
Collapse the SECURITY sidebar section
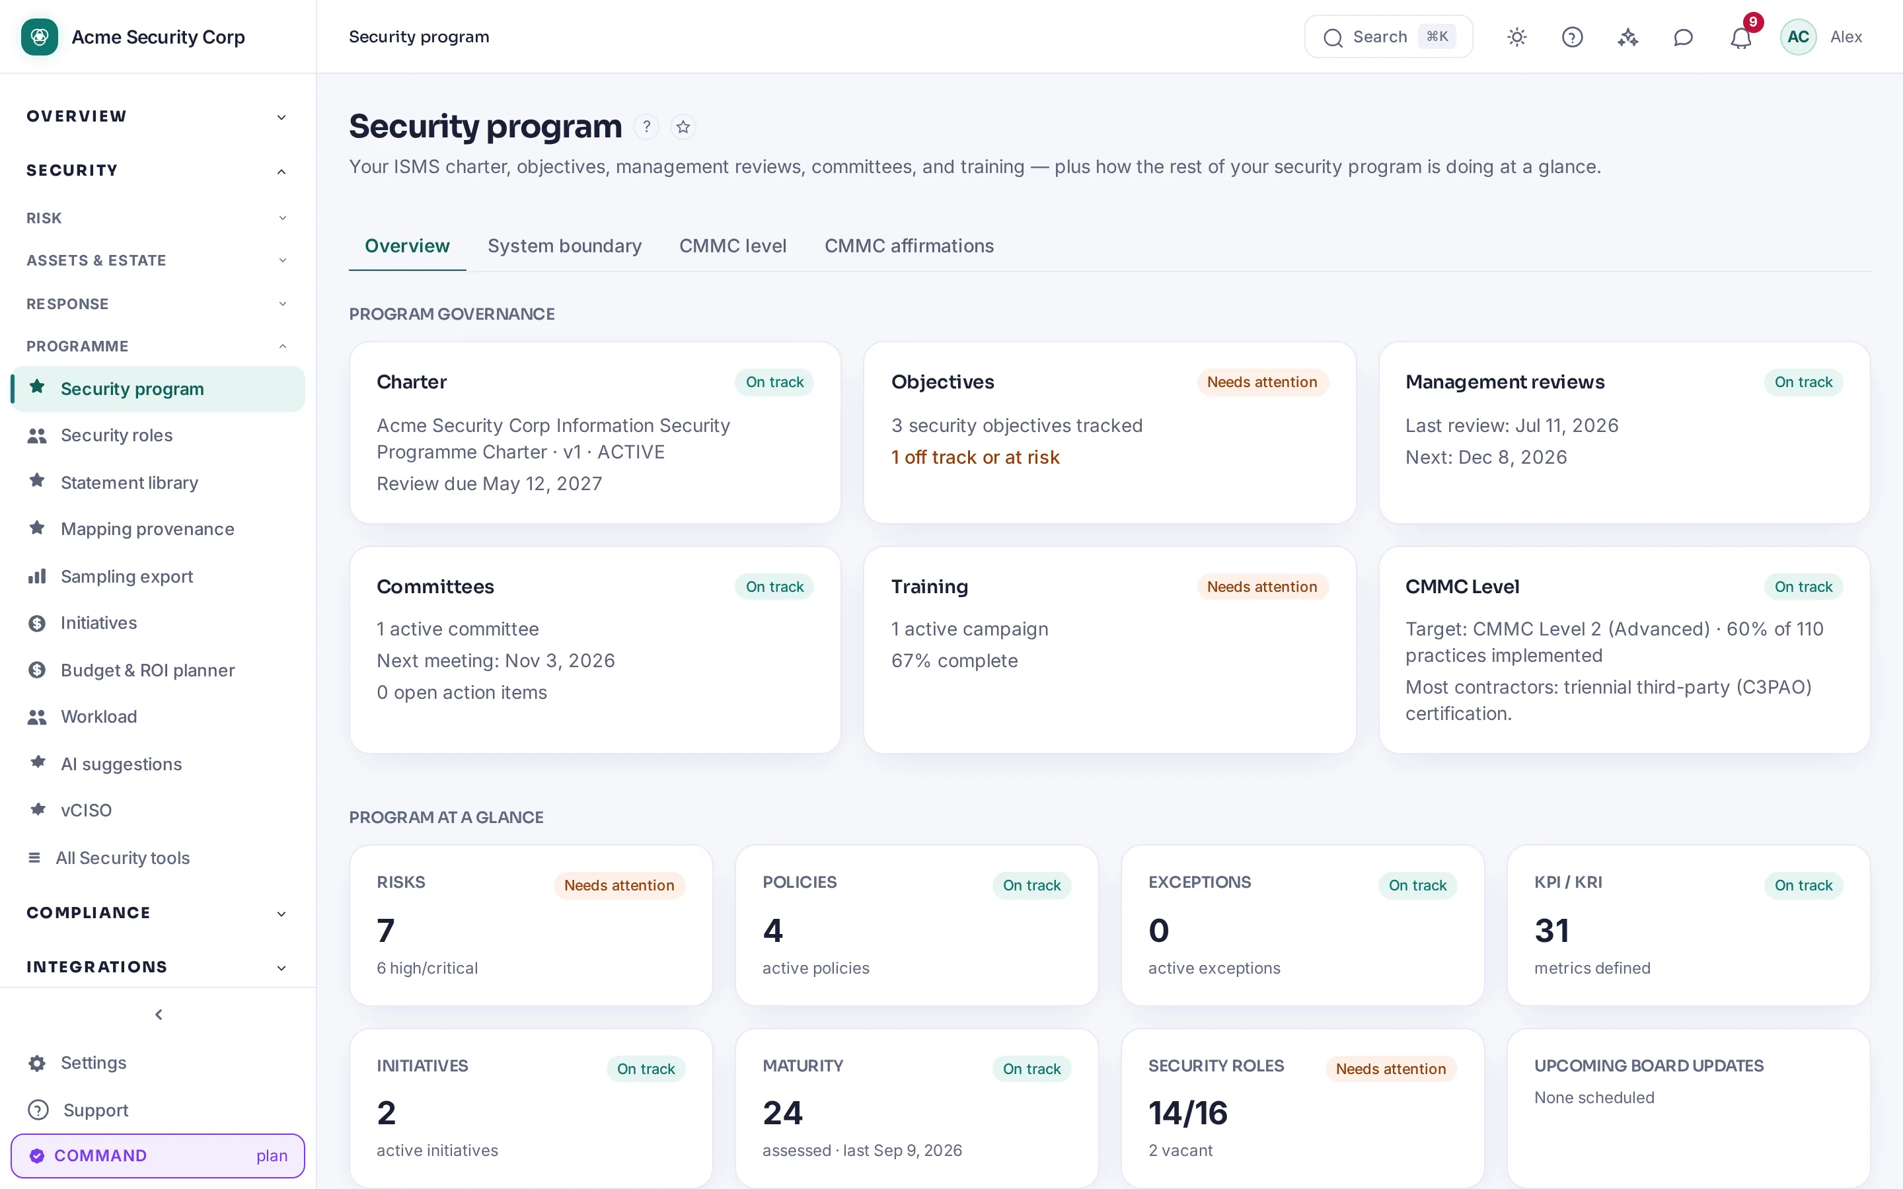pyautogui.click(x=157, y=170)
